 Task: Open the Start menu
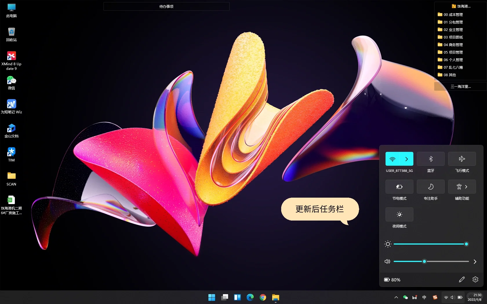(212, 297)
